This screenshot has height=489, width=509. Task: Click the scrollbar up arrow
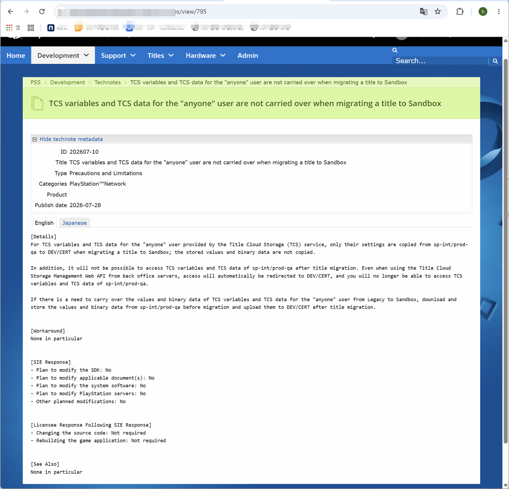[x=506, y=41]
